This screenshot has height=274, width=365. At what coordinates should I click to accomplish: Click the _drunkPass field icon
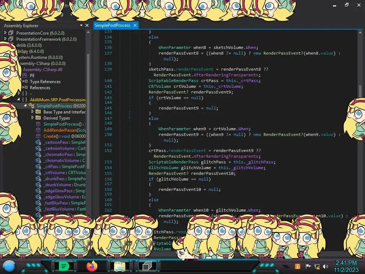tap(38, 178)
